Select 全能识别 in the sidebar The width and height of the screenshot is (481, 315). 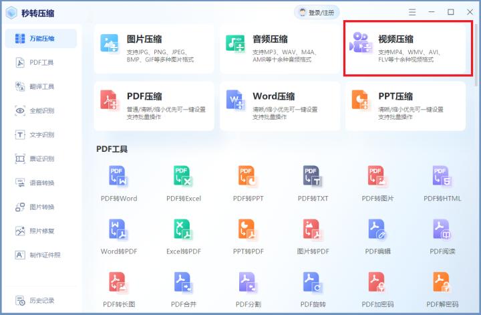(x=41, y=110)
